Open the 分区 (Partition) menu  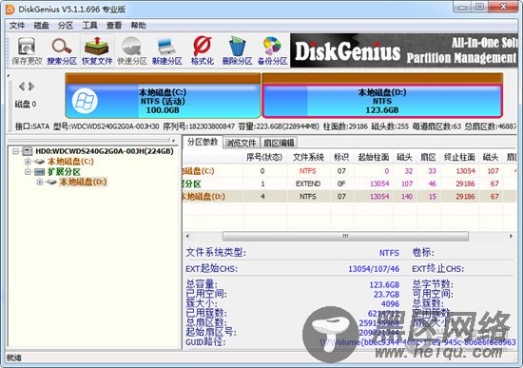[66, 26]
